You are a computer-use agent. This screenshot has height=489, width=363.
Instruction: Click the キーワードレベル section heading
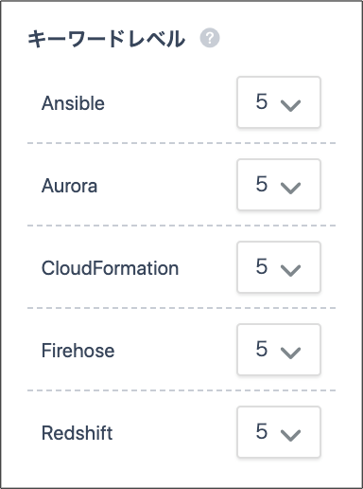click(107, 39)
